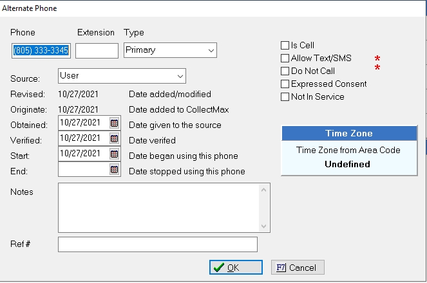Toggle Allow Text/SMS checkbox

point(285,59)
